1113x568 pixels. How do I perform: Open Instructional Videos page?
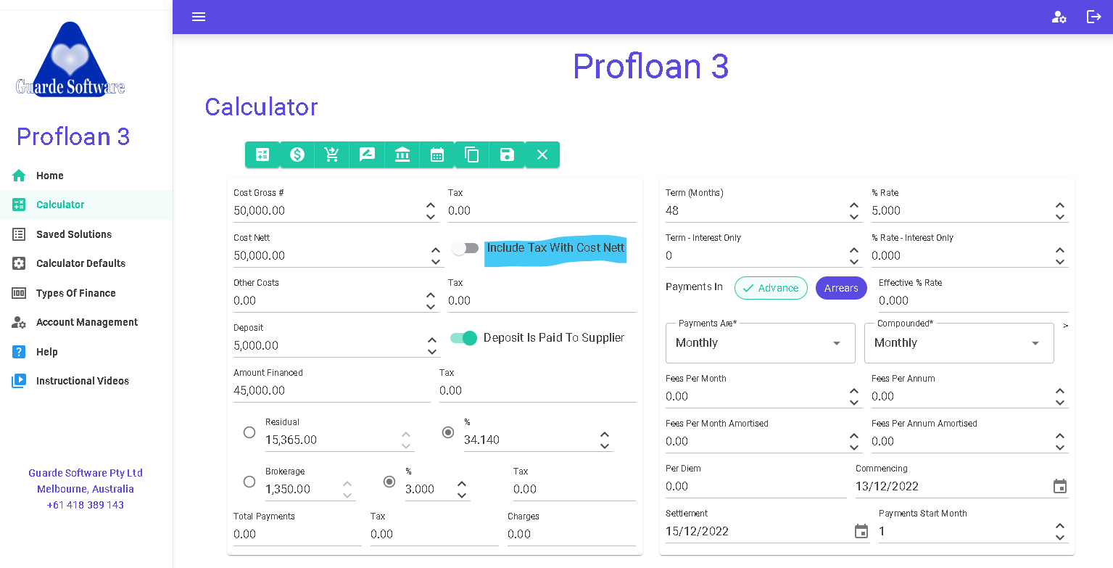coord(86,381)
